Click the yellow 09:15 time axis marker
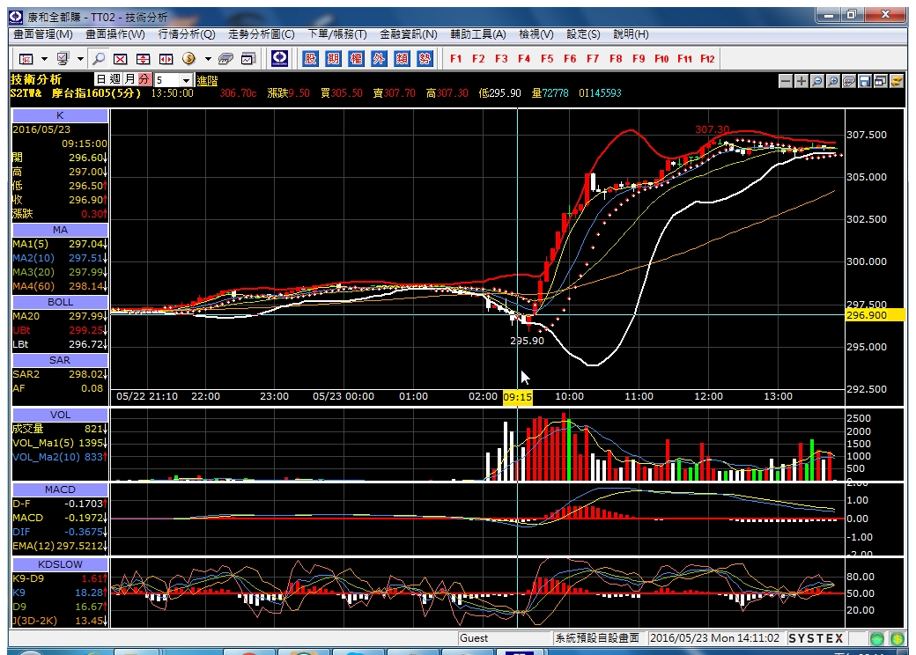The image size is (916, 655). [x=518, y=397]
